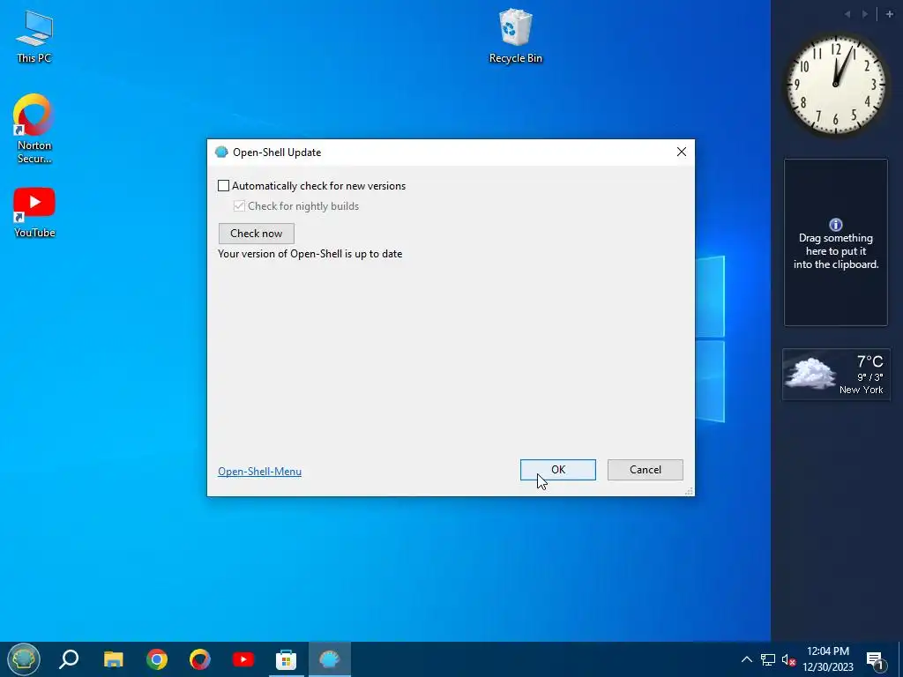Open Recycle Bin on desktop
This screenshot has height=677, width=903.
[515, 35]
